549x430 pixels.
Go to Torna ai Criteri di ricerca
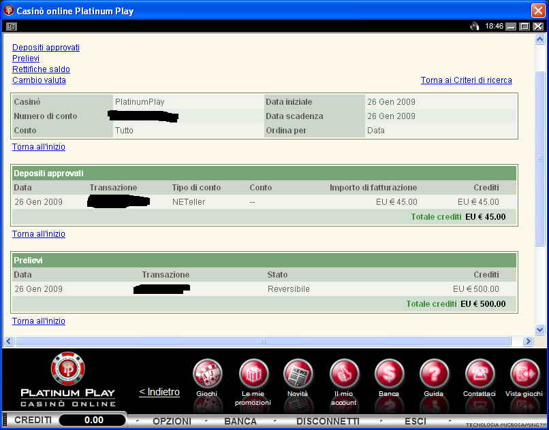pyautogui.click(x=467, y=80)
